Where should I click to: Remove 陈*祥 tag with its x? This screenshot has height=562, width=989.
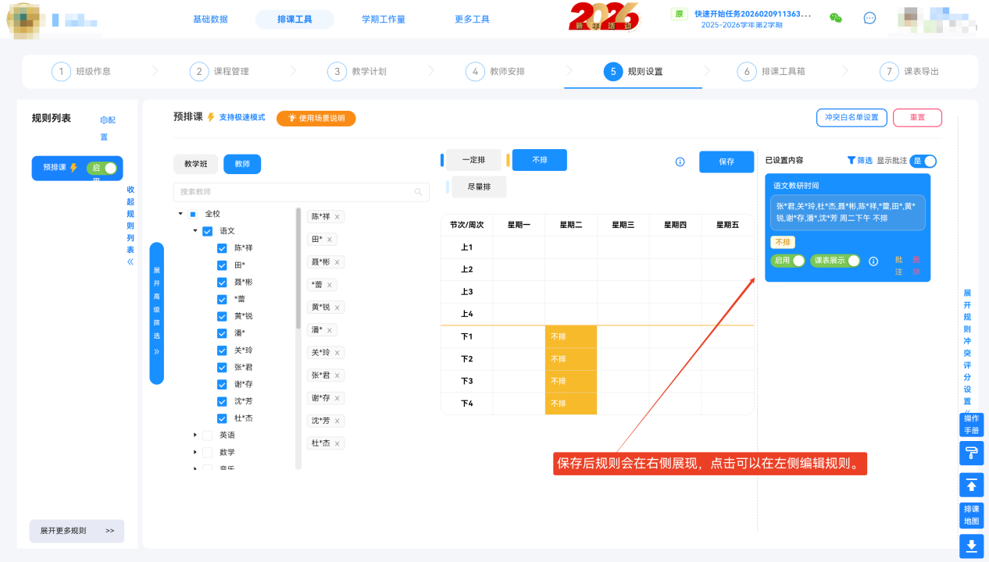[337, 217]
